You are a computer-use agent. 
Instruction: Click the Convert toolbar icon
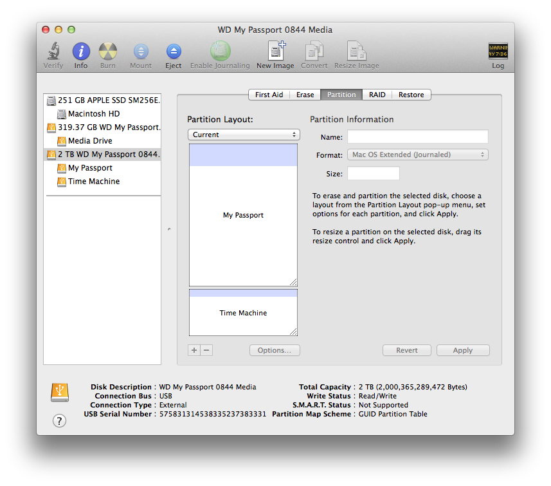point(314,51)
